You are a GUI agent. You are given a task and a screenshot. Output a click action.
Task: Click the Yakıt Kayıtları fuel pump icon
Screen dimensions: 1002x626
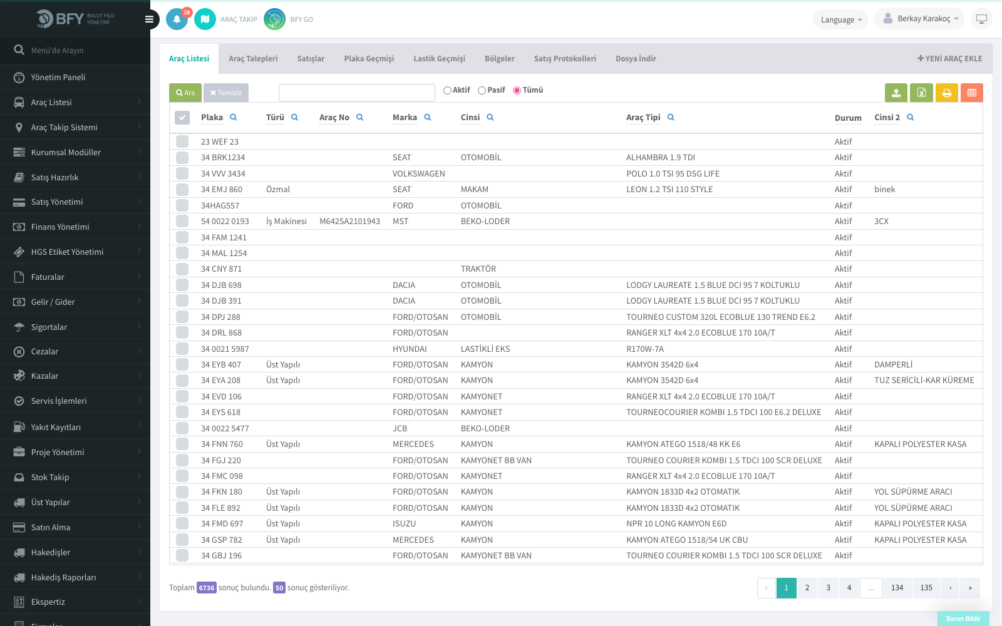pos(19,427)
